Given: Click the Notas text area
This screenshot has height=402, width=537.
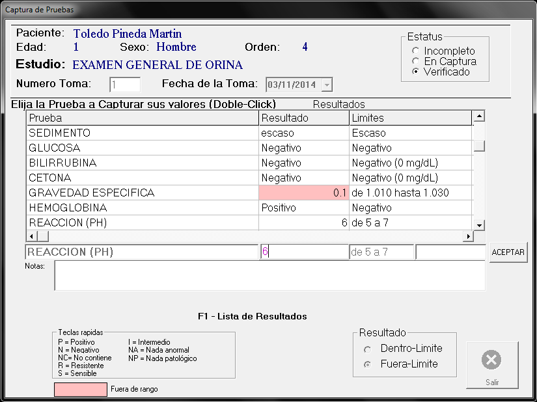Looking at the screenshot, I should point(269,276).
